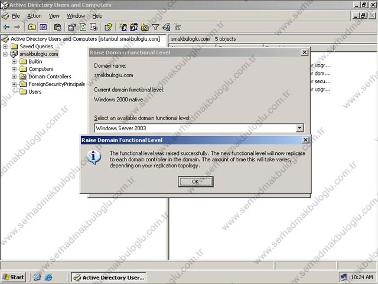
Task: Click the MMC console icon beside File menu
Action: coord(5,16)
